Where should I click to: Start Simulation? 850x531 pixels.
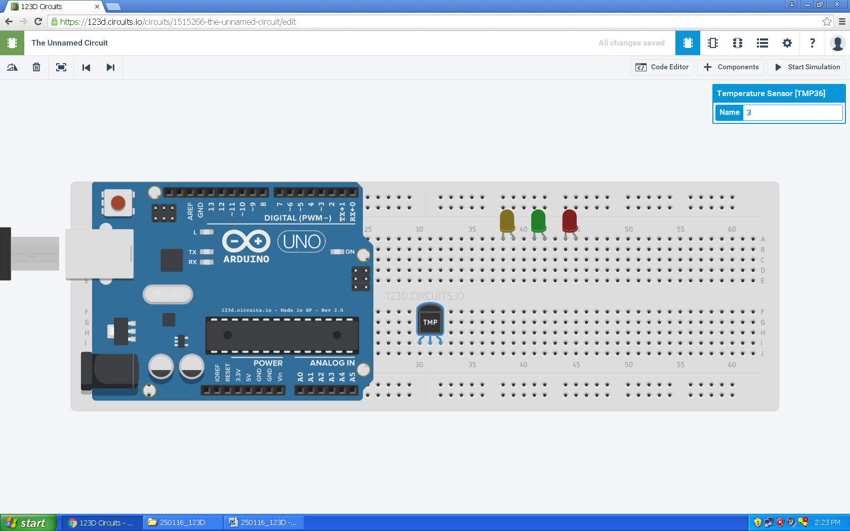(x=806, y=67)
